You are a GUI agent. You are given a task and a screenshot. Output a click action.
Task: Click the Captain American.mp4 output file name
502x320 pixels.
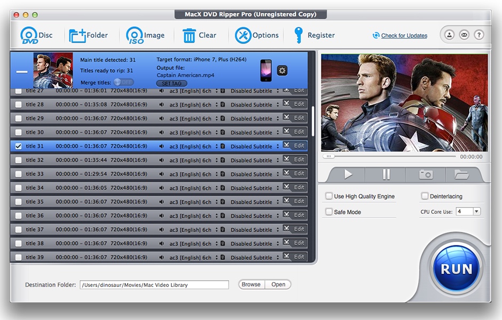185,75
